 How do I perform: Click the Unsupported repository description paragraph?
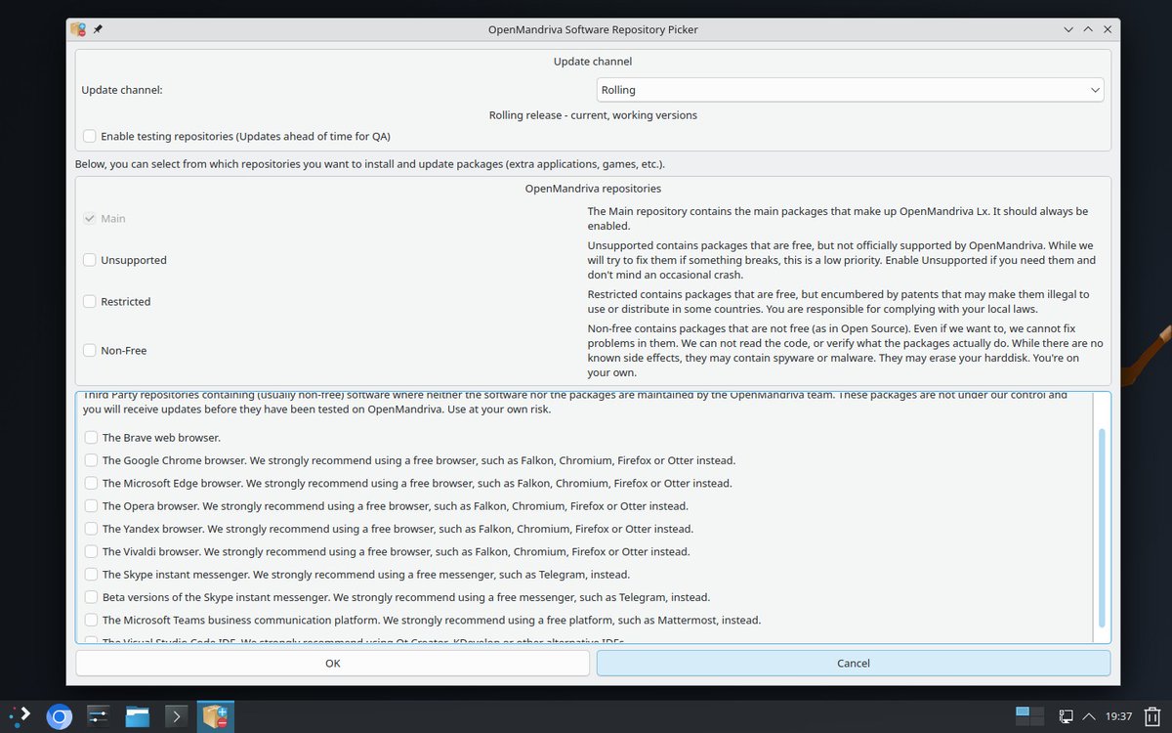tap(842, 260)
